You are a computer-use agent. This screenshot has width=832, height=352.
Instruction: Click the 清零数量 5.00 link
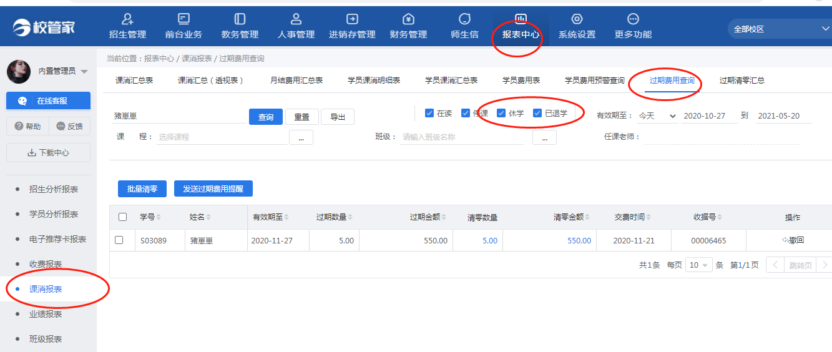click(490, 240)
